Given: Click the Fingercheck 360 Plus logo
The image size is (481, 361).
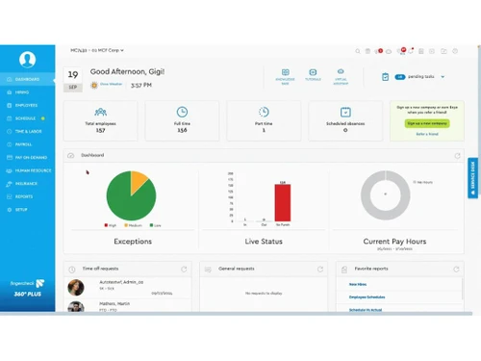Looking at the screenshot, I should 27,288.
